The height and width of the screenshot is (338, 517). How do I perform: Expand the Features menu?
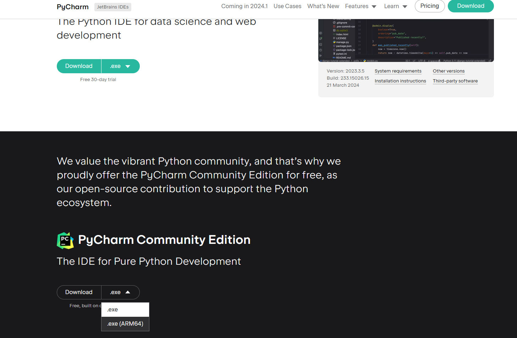361,6
